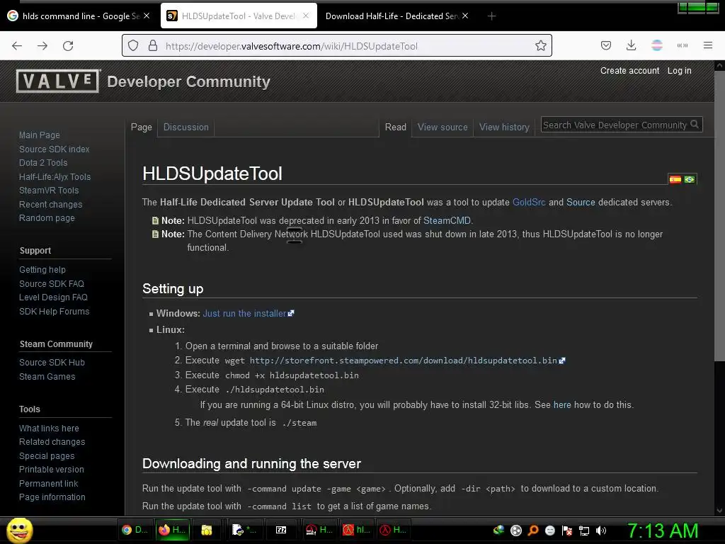
Task: Switch to the Chrome taskbar window
Action: pyautogui.click(x=135, y=530)
